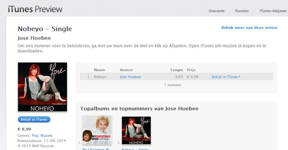Click the iTunes Preview logo
Image resolution: width=288 pixels, height=150 pixels.
coord(35,9)
